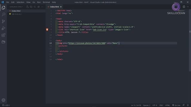This screenshot has width=191, height=107.
Task: Open the Run menu
Action: pos(39,2)
